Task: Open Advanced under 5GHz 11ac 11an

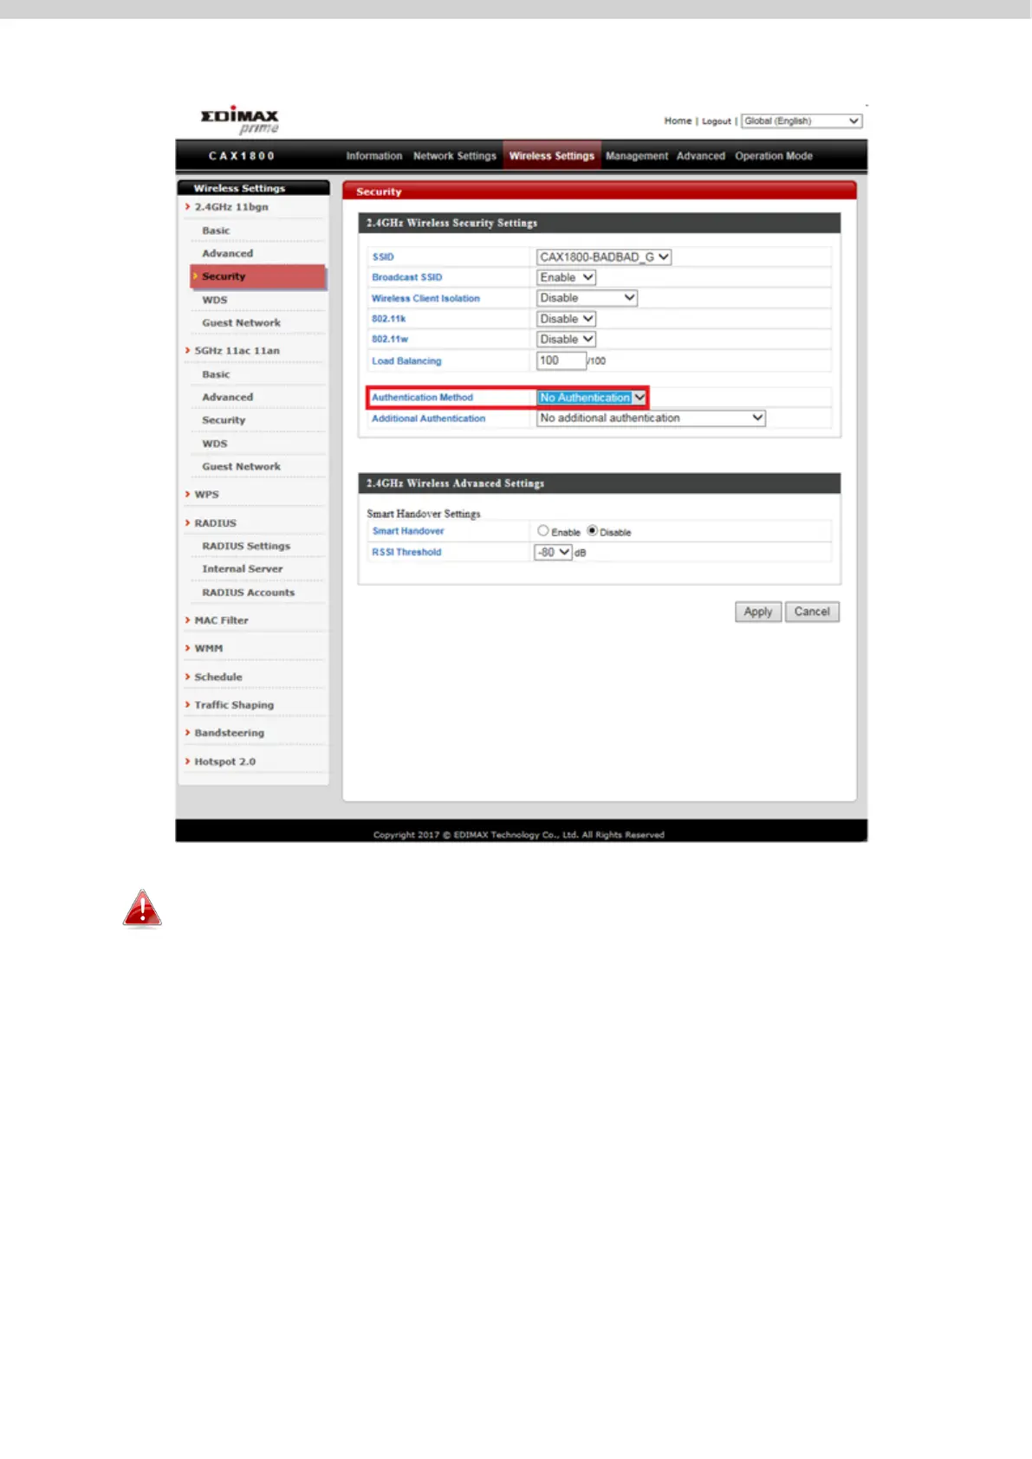Action: point(228,398)
